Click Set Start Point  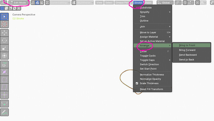[x=153, y=69]
